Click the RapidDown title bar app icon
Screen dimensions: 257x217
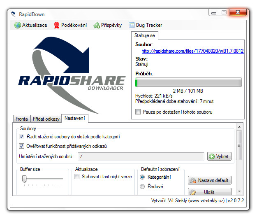[x=14, y=14]
